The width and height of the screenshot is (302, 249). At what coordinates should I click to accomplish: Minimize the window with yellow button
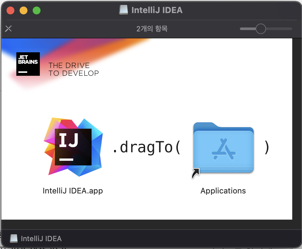(x=24, y=10)
